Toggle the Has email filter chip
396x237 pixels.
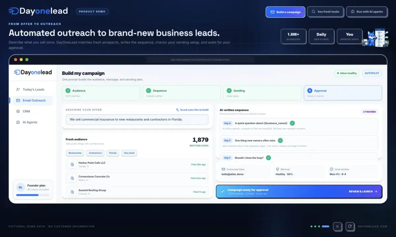[129, 153]
